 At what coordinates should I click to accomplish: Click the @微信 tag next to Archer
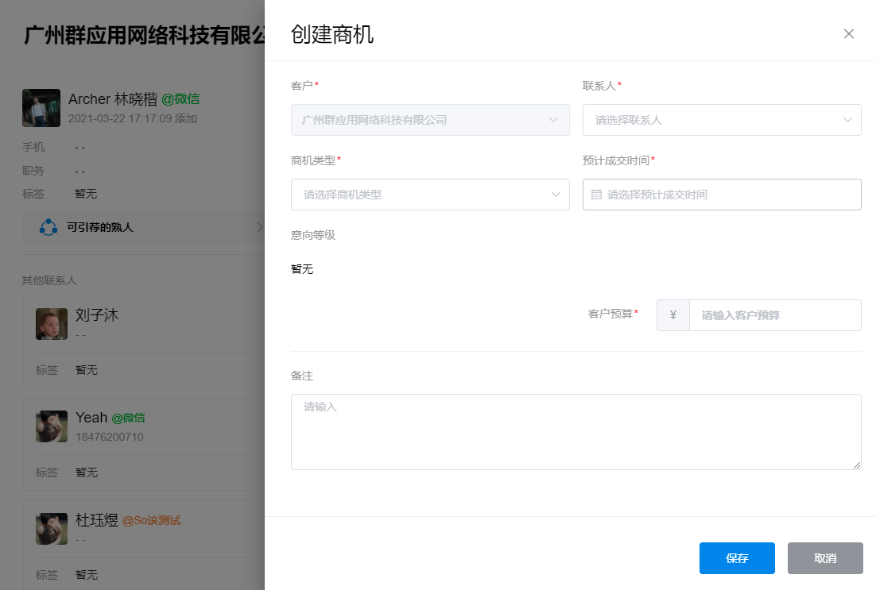[x=180, y=99]
